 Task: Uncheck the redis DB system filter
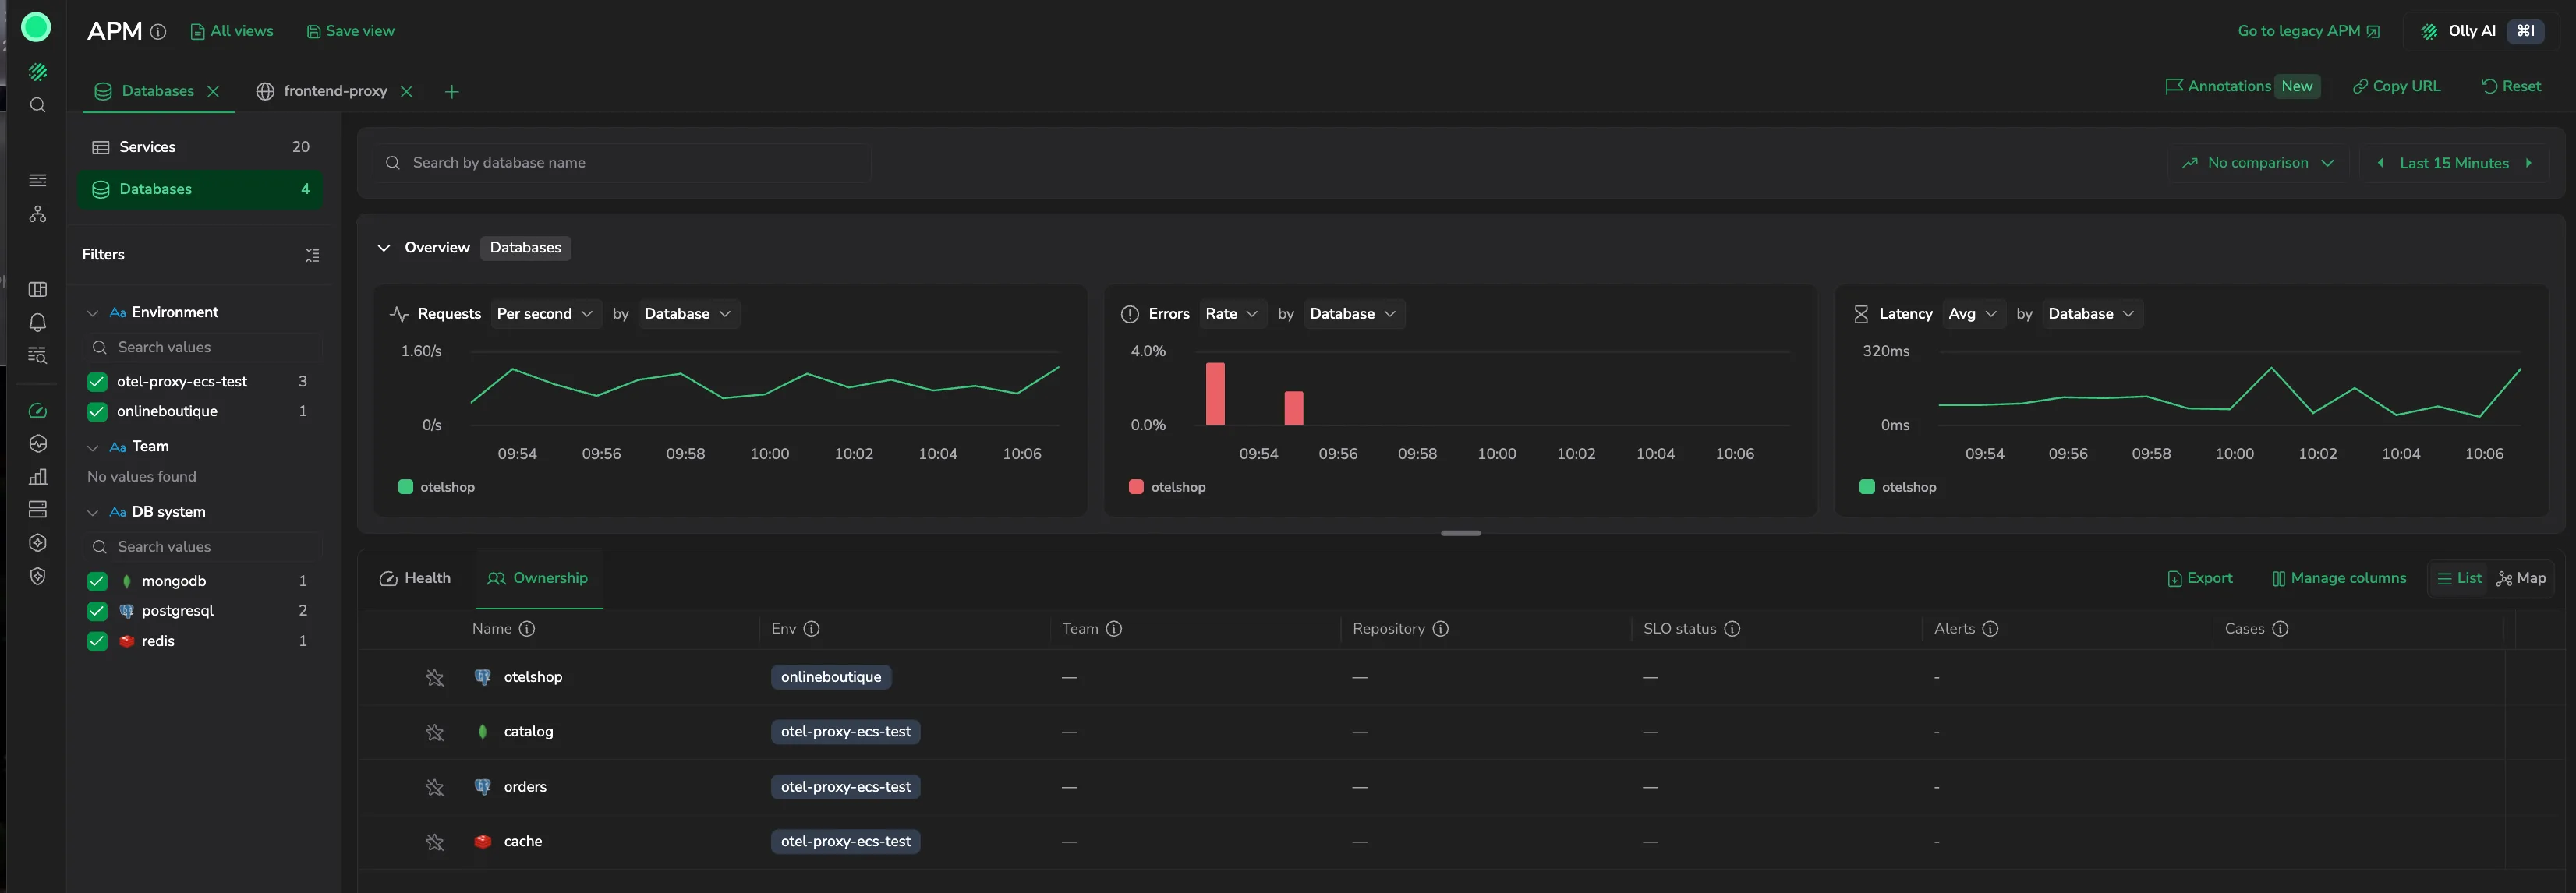[x=97, y=641]
